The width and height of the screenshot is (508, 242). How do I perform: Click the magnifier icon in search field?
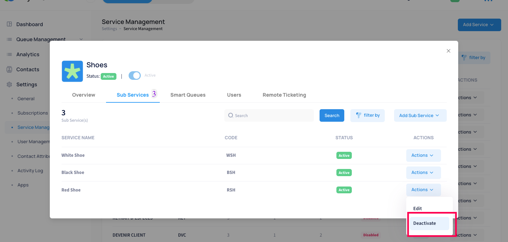[231, 116]
